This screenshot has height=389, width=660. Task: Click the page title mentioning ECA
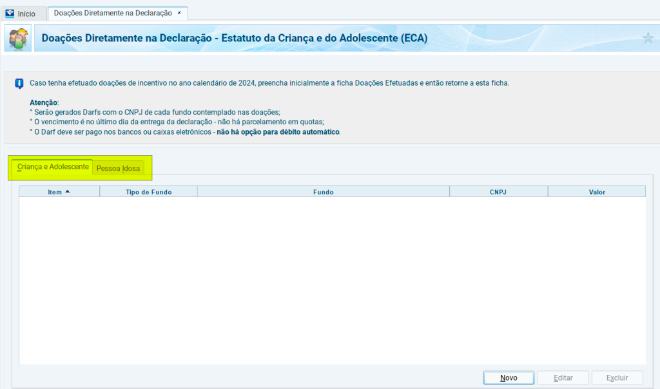pos(234,39)
